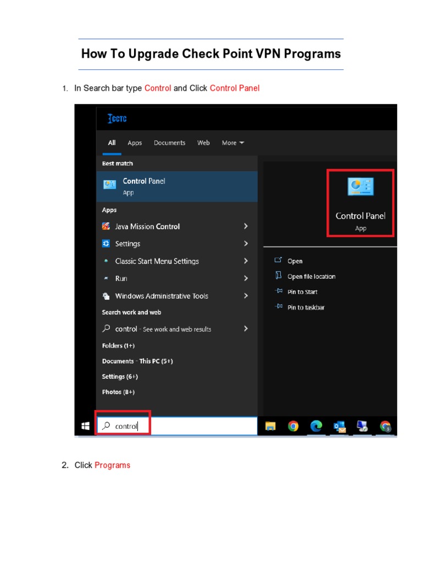Image resolution: width=422 pixels, height=563 pixels.
Task: Choose Pin to Start
Action: (x=303, y=292)
